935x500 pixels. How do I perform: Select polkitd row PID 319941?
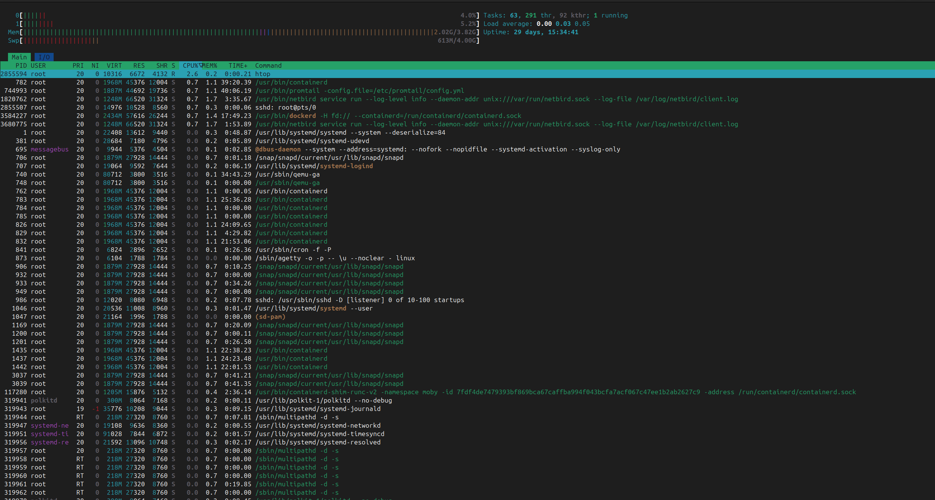coord(467,400)
